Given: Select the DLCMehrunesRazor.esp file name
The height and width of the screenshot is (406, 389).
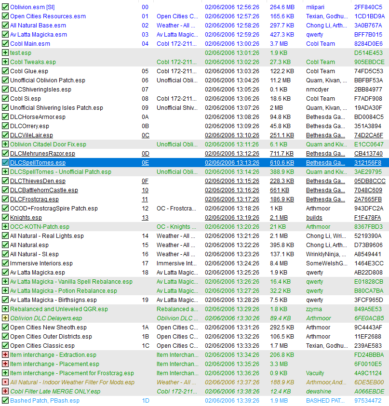Looking at the screenshot, I should click(42, 154).
